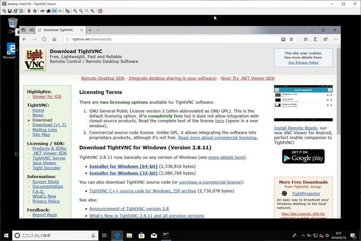Click scroll-down arrow of Edge scrollbar
The width and height of the screenshot is (361, 241).
[x=338, y=216]
